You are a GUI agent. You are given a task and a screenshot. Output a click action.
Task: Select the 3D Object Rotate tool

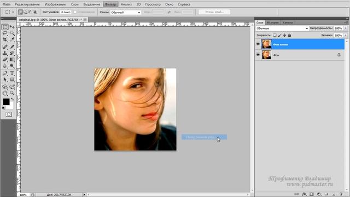click(x=5, y=87)
